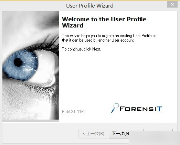
Task: Click the 'Welcome to the User Profile Wizard' heading
Action: point(104,22)
